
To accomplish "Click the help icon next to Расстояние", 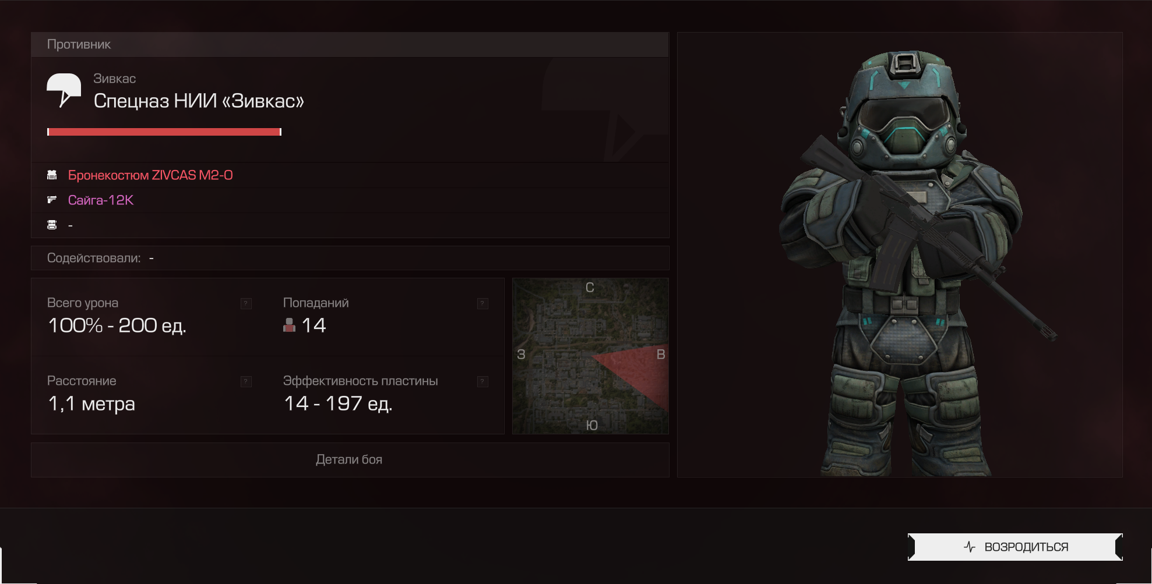I will [x=246, y=381].
